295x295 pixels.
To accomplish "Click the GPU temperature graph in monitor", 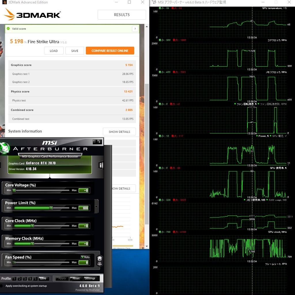I will pos(222,24).
